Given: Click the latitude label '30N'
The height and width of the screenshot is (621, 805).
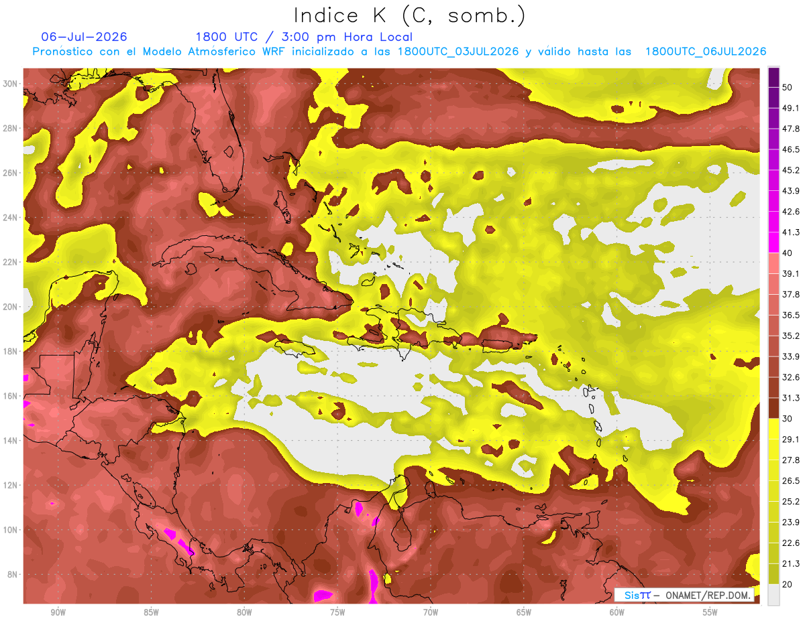Looking at the screenshot, I should (x=10, y=84).
